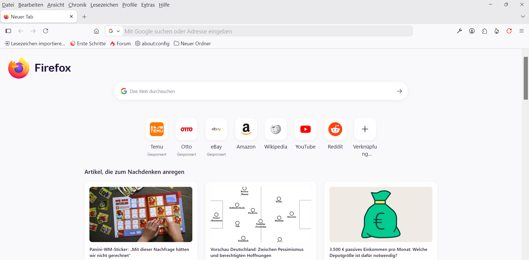This screenshot has width=529, height=260.
Task: Open the hamburger application menu
Action: coord(522,31)
